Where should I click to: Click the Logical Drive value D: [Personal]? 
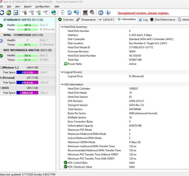136,76
